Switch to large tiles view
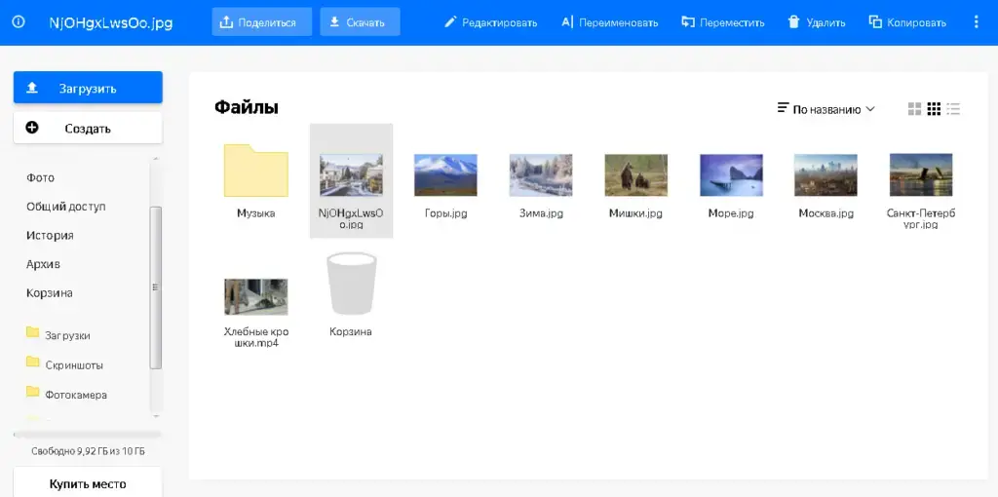The image size is (998, 497). coord(914,109)
